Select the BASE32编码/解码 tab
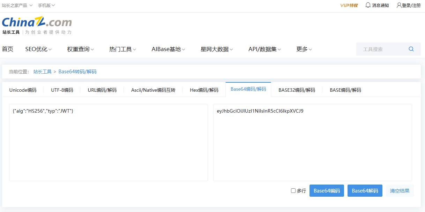Viewport: 425px width, 212px height. coord(297,90)
